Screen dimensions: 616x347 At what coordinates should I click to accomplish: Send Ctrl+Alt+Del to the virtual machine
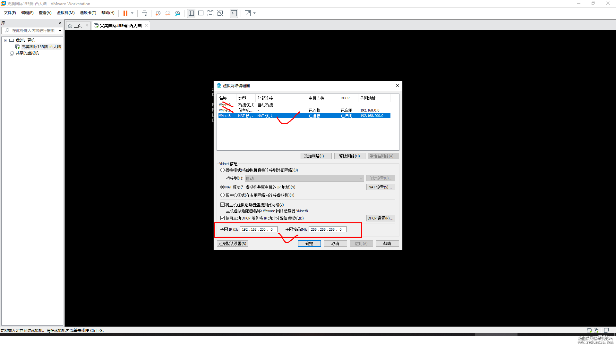[x=144, y=13]
